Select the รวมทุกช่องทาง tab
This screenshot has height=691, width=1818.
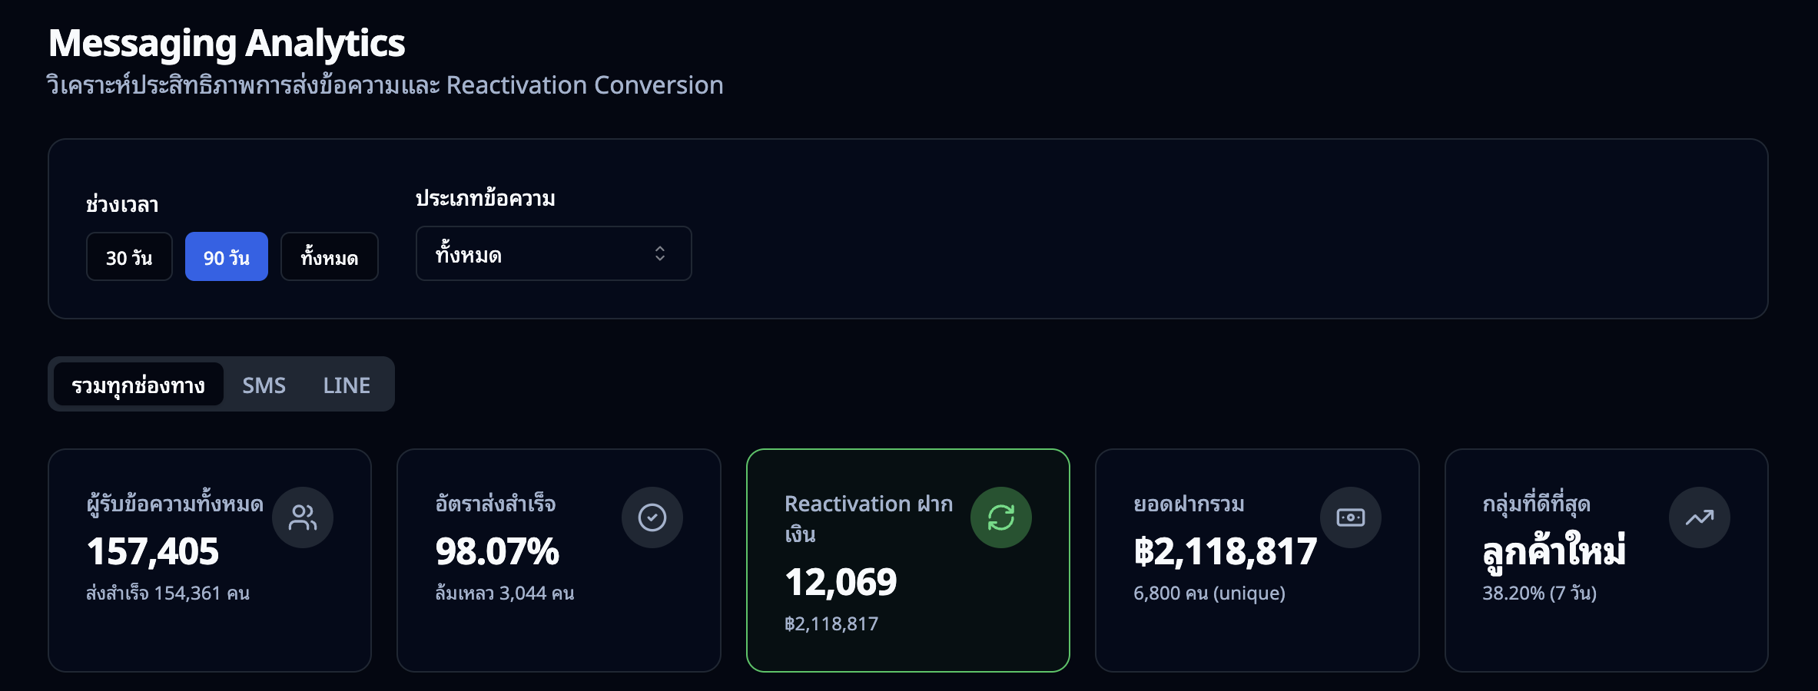click(138, 385)
